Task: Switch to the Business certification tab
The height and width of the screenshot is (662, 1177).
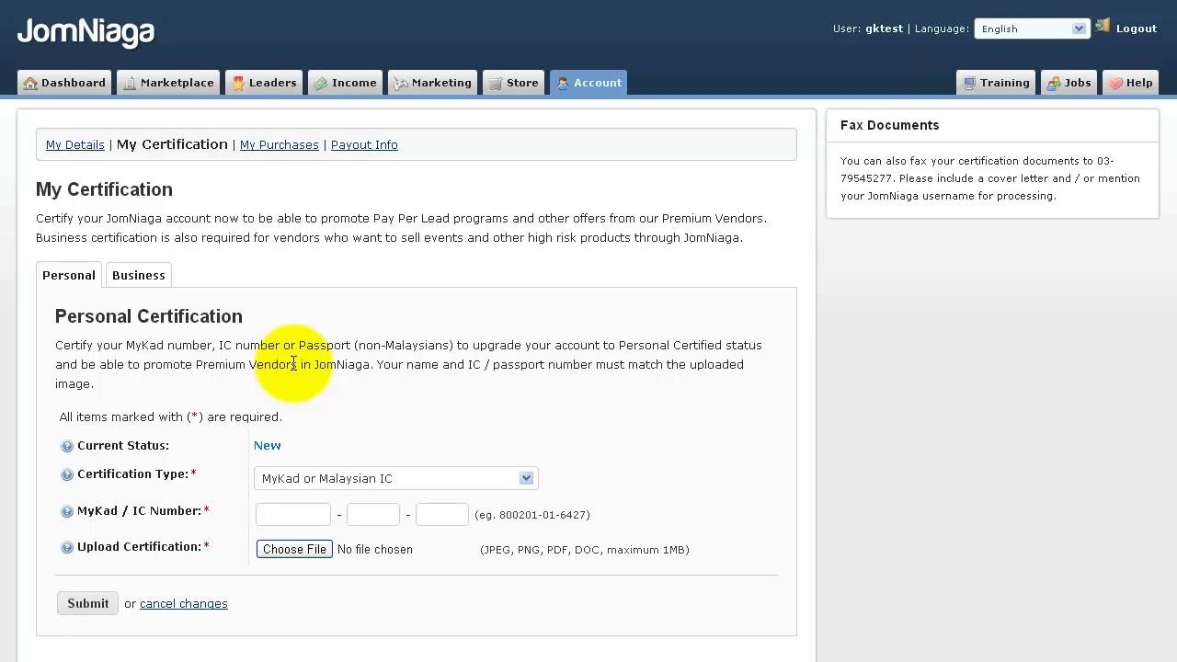Action: (x=139, y=275)
